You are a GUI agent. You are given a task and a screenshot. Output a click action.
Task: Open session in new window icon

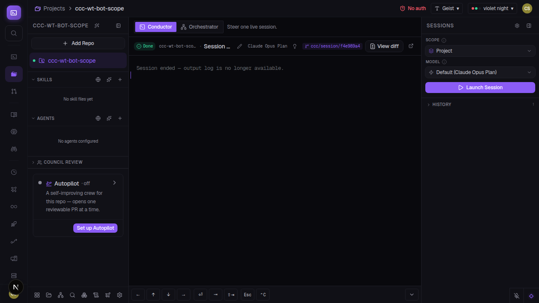(x=411, y=46)
